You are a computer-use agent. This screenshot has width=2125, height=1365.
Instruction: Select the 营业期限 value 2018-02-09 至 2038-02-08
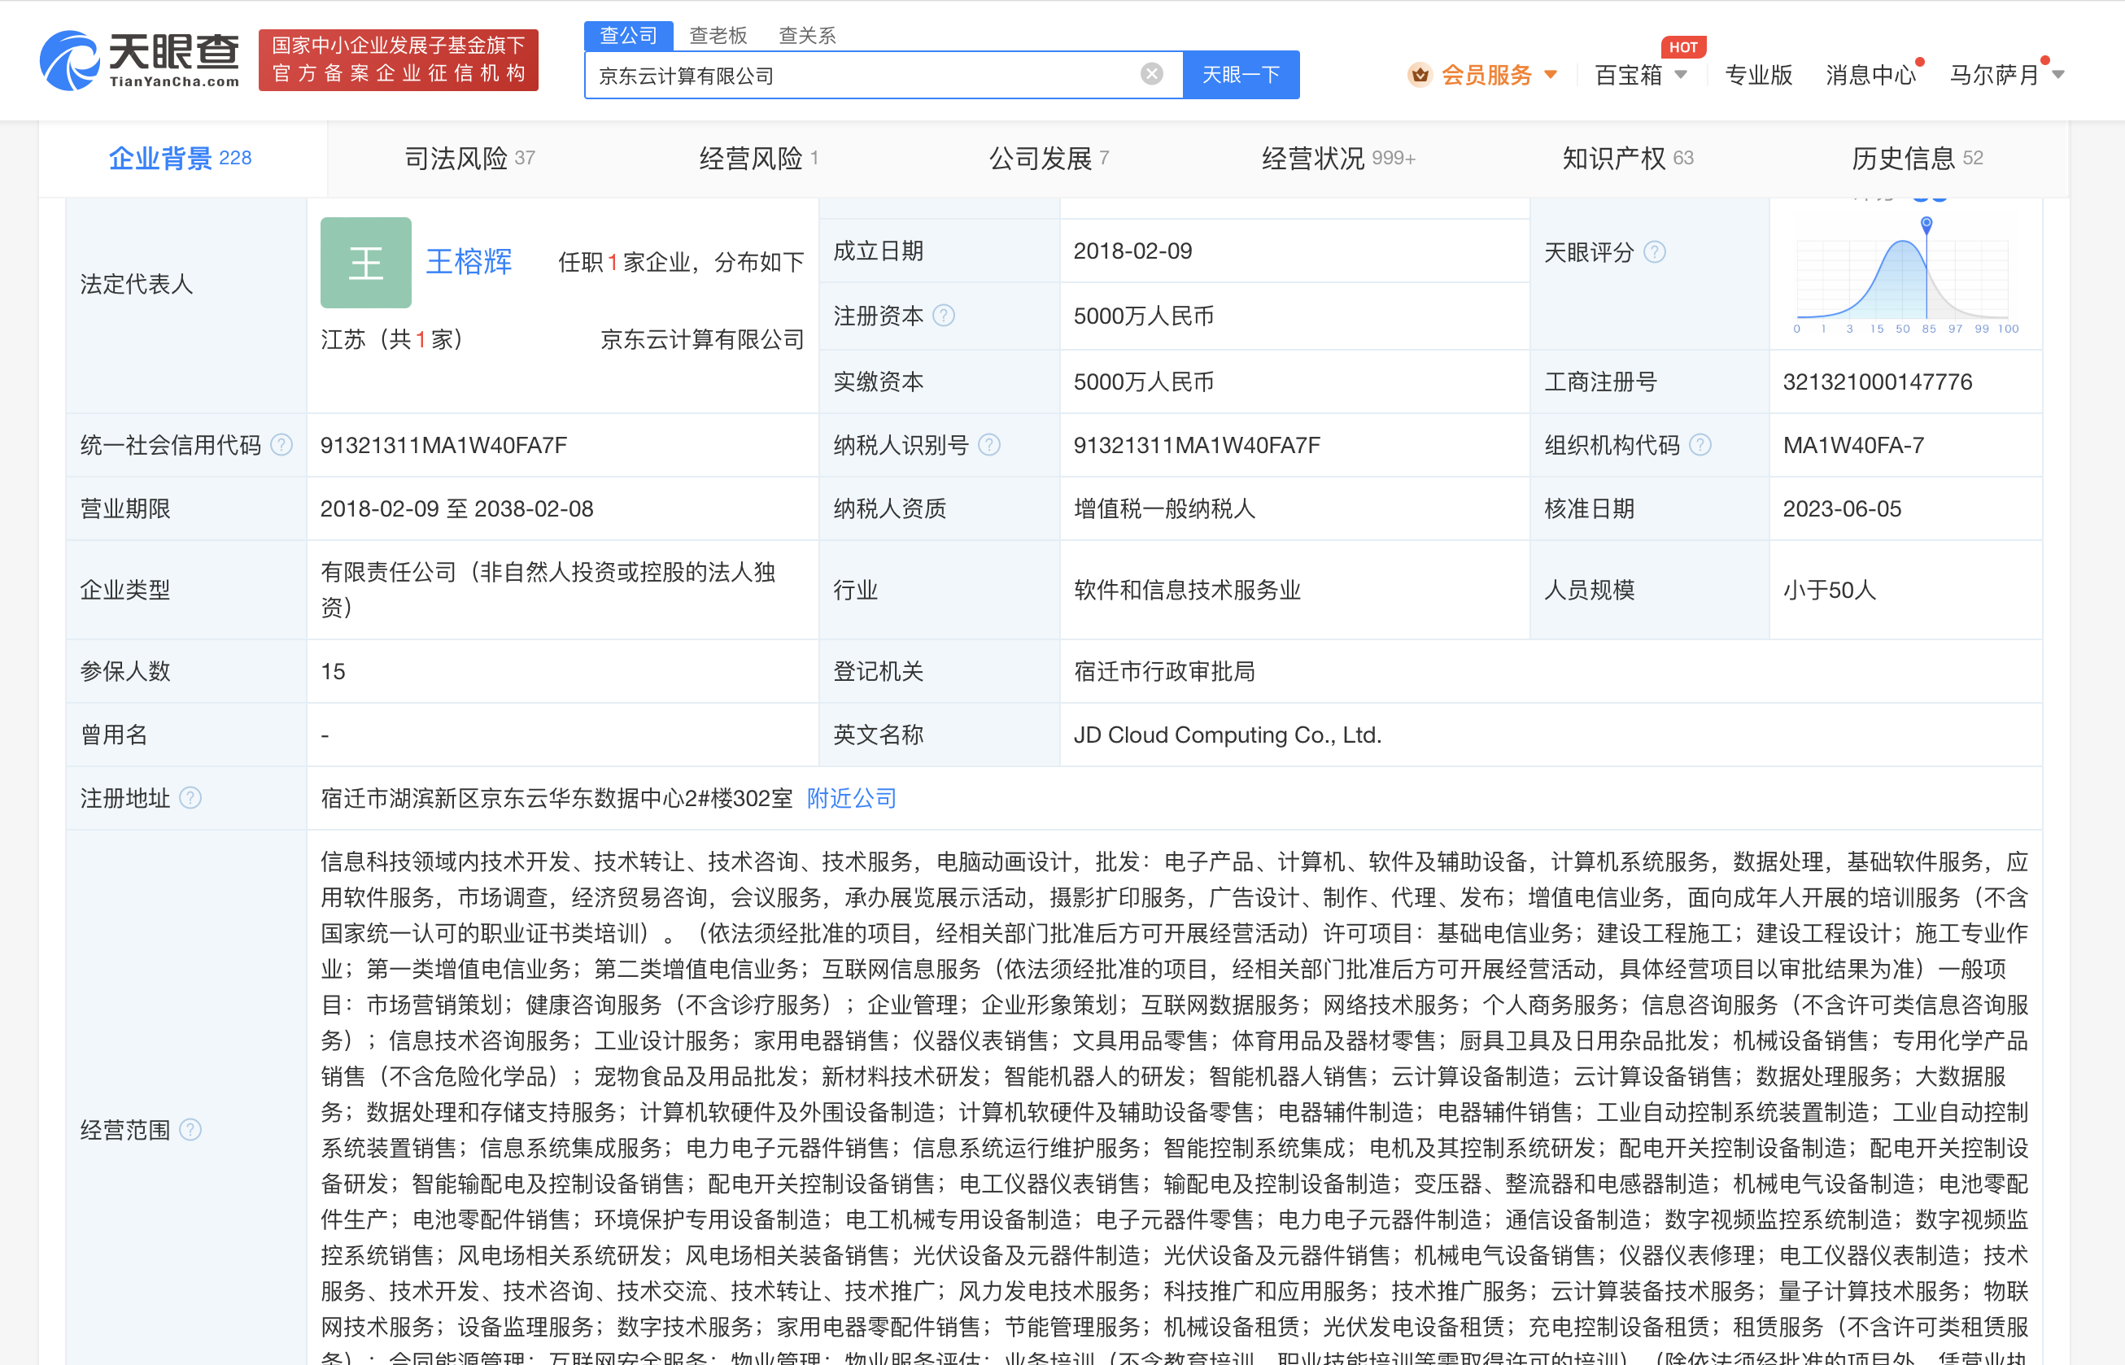[x=456, y=510]
